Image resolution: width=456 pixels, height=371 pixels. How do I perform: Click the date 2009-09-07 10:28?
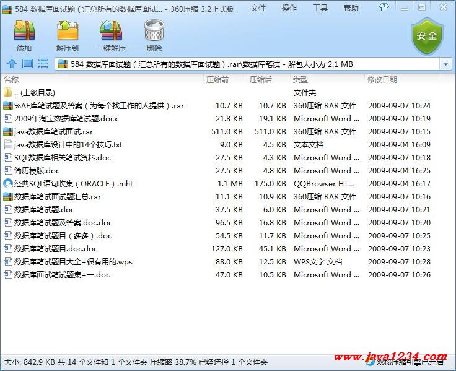click(x=399, y=261)
